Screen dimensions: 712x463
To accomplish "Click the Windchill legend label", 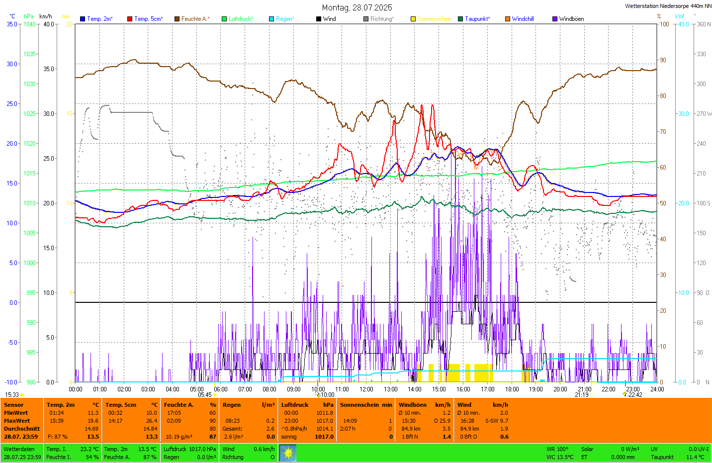I will click(523, 19).
